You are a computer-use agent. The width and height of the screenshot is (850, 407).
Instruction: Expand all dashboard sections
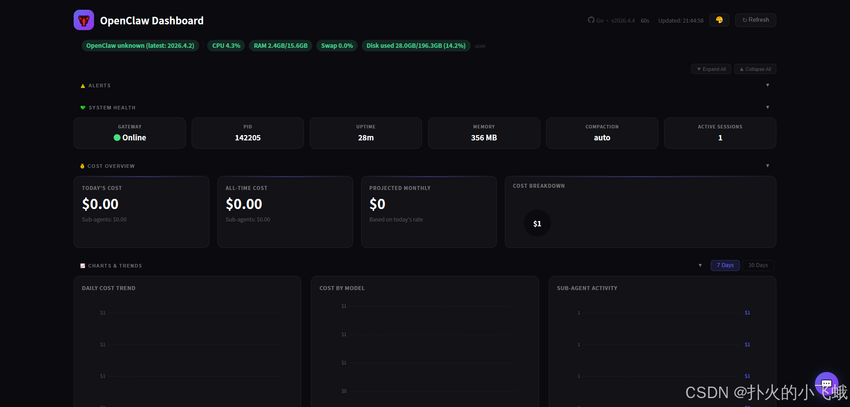point(711,69)
